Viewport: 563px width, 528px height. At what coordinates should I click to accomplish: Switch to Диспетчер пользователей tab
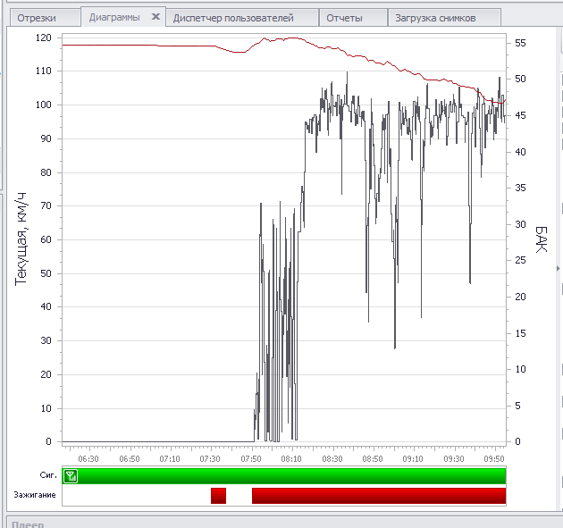tap(233, 18)
